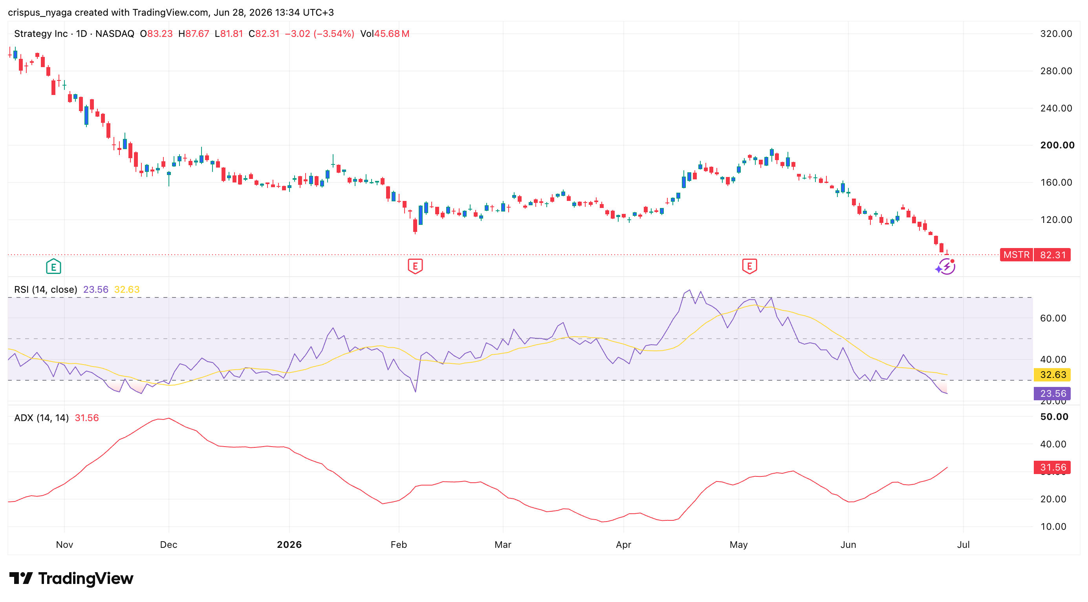1088x602 pixels.
Task: Click the yellow RSI 32.63 legend value
Action: (x=127, y=289)
